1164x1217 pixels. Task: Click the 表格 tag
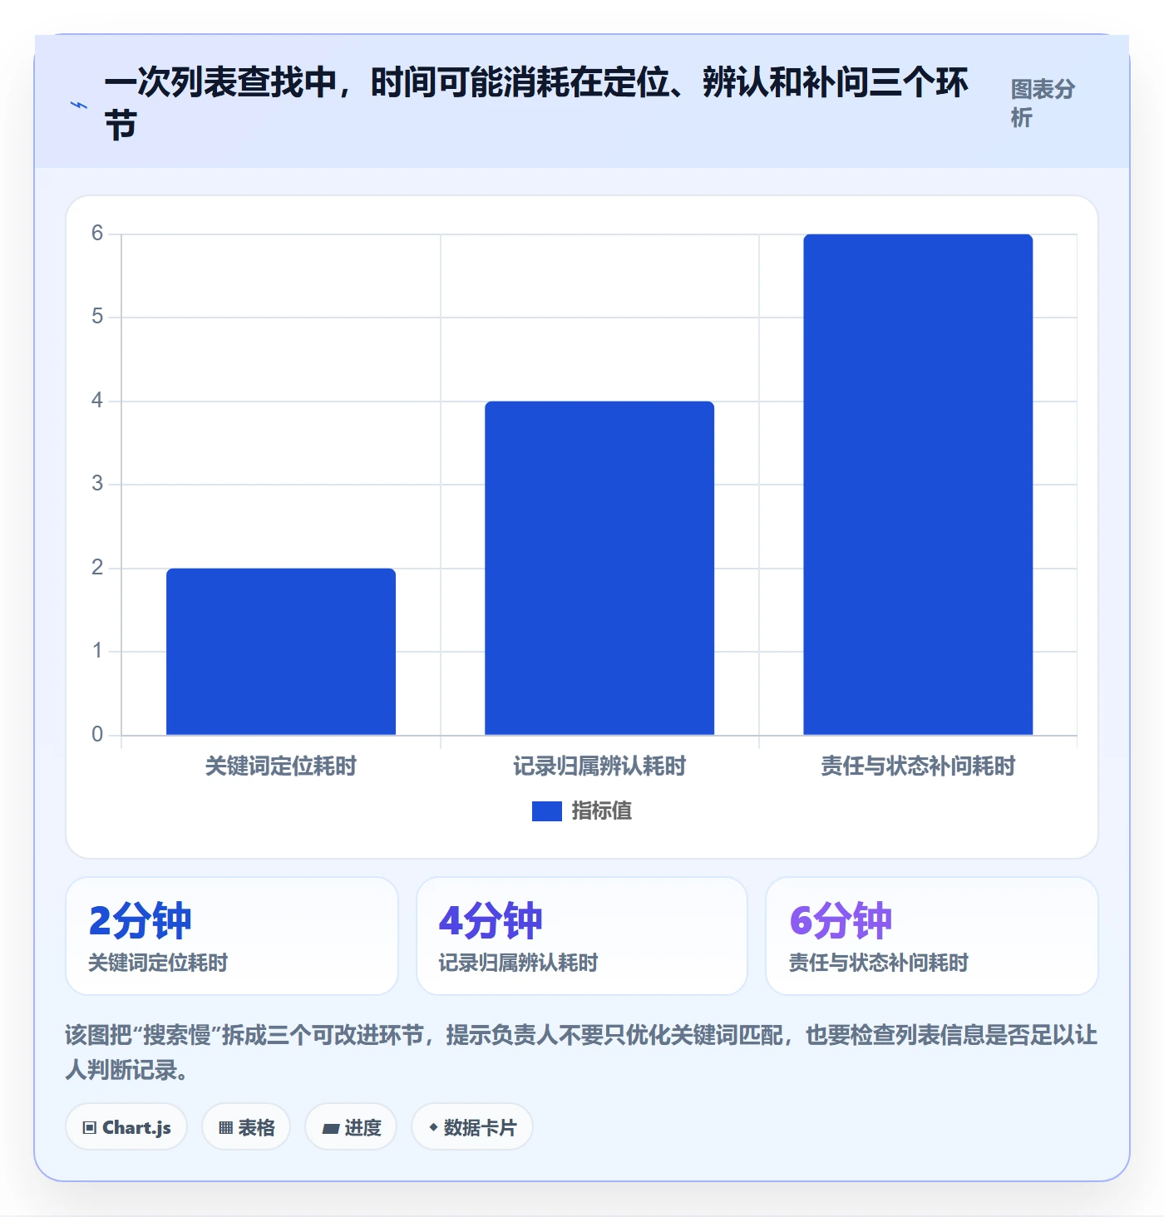246,1127
